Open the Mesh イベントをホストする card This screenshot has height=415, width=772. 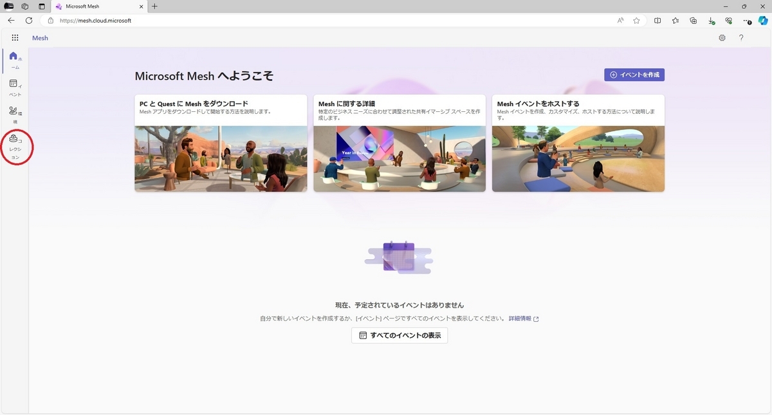point(578,143)
